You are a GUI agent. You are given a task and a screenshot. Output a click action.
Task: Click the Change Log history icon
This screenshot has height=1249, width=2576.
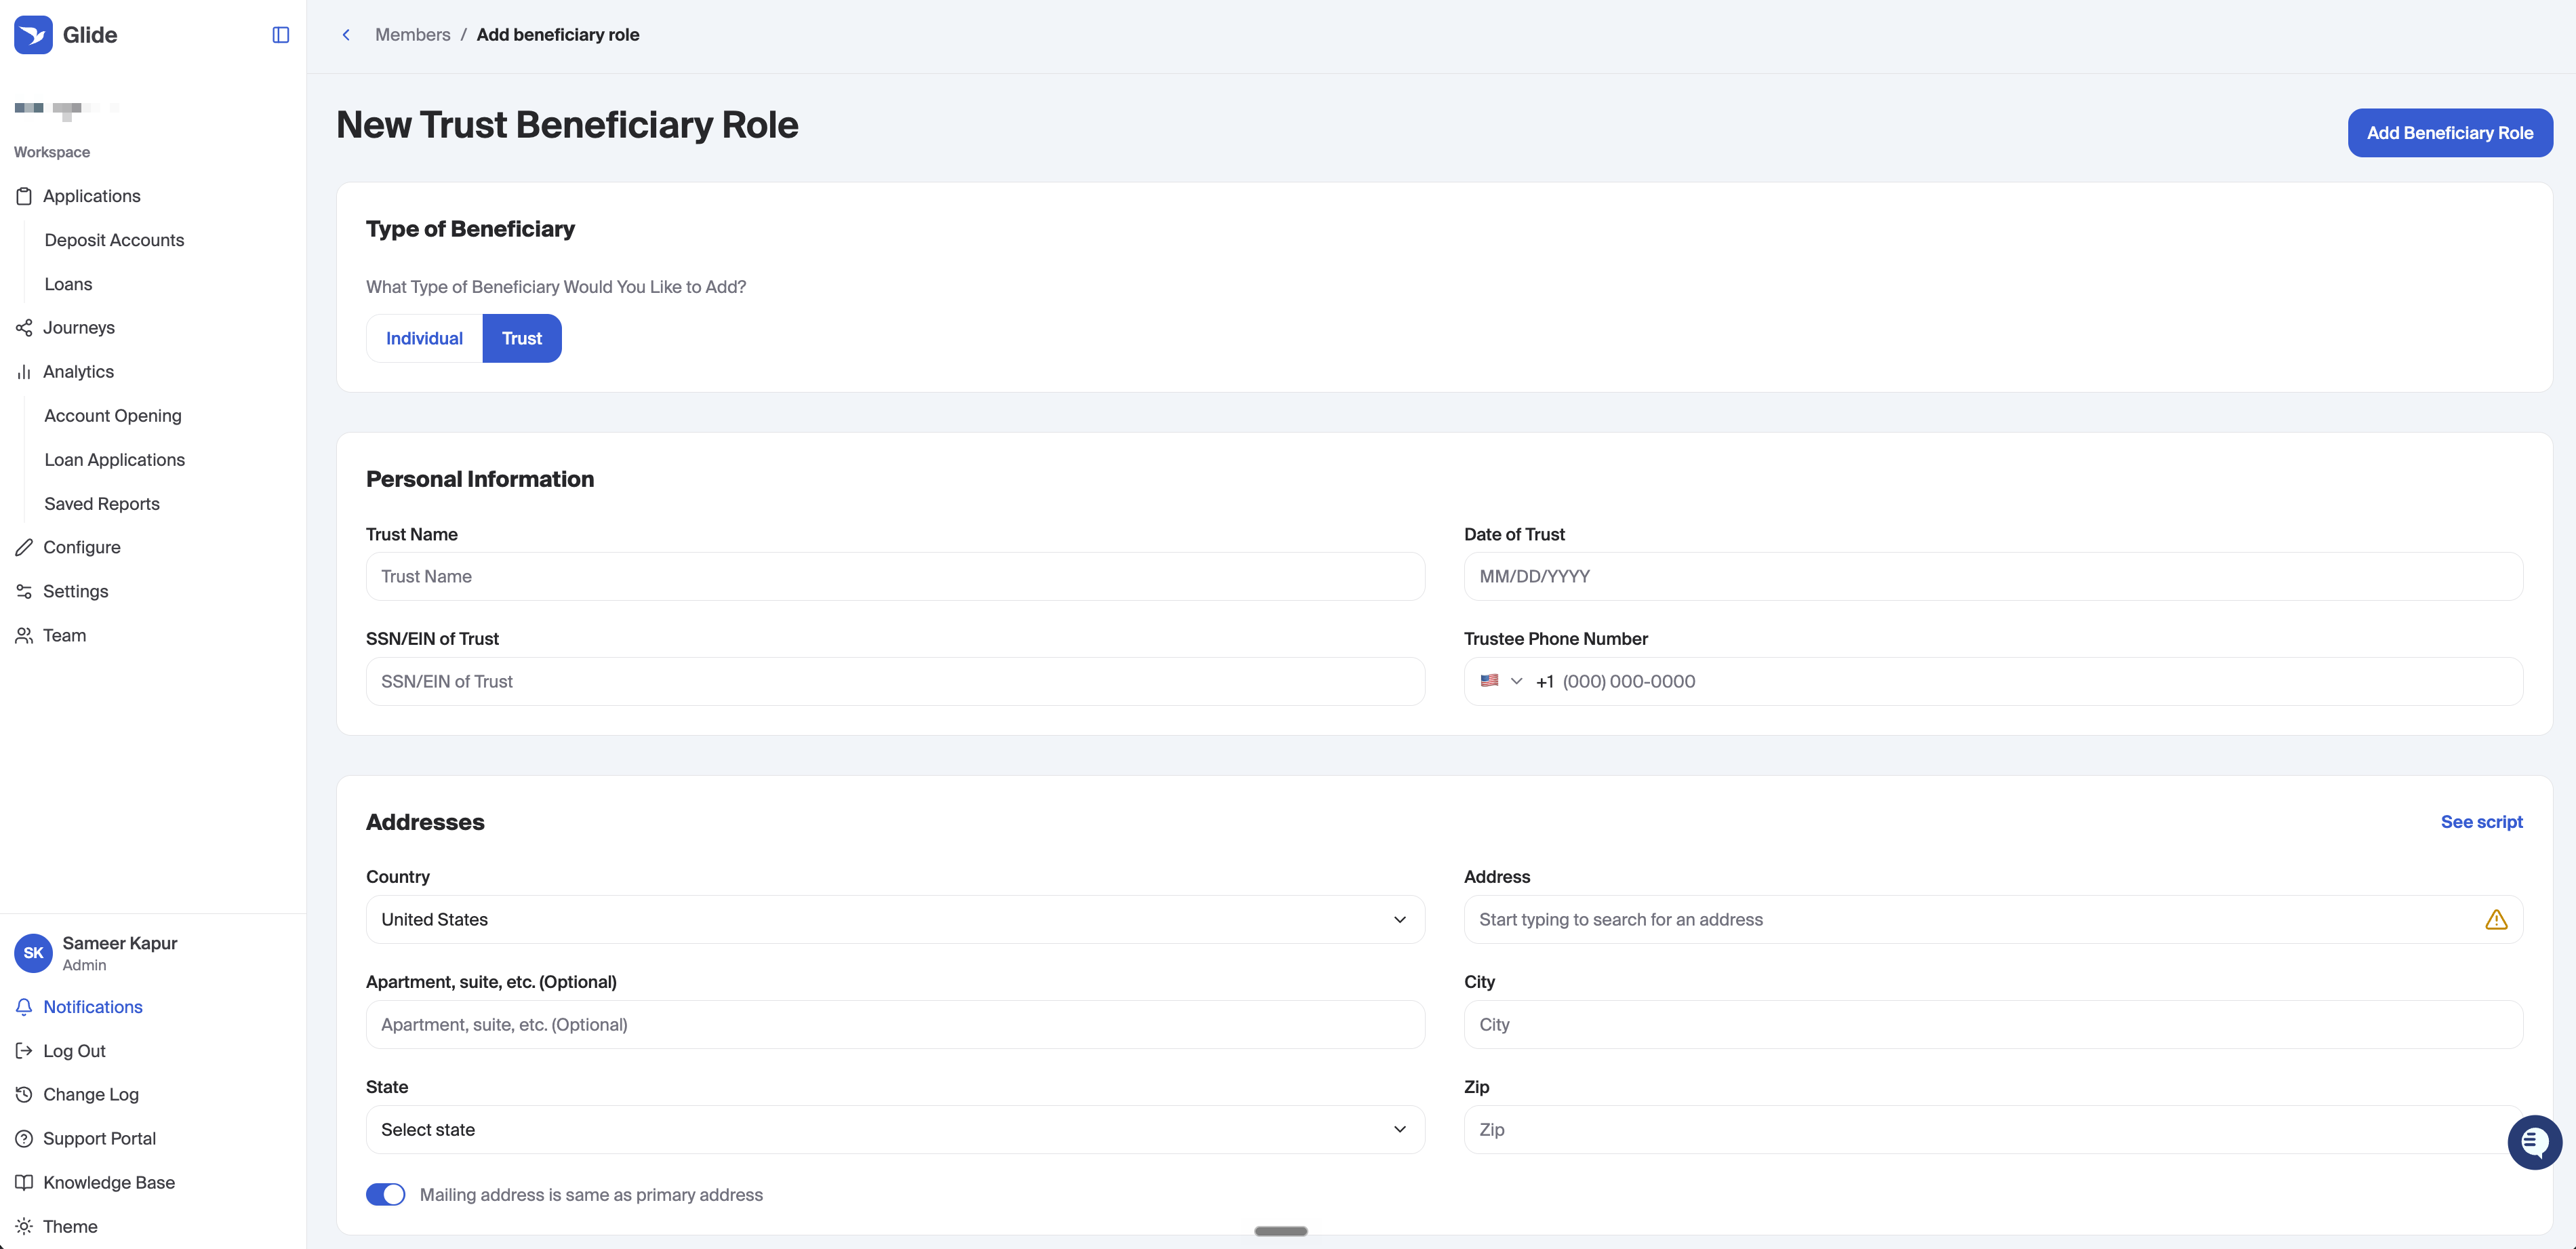point(24,1095)
